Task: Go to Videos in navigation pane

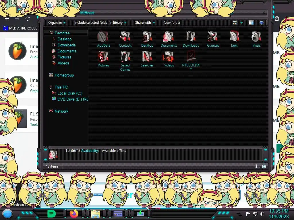Action: click(x=63, y=63)
